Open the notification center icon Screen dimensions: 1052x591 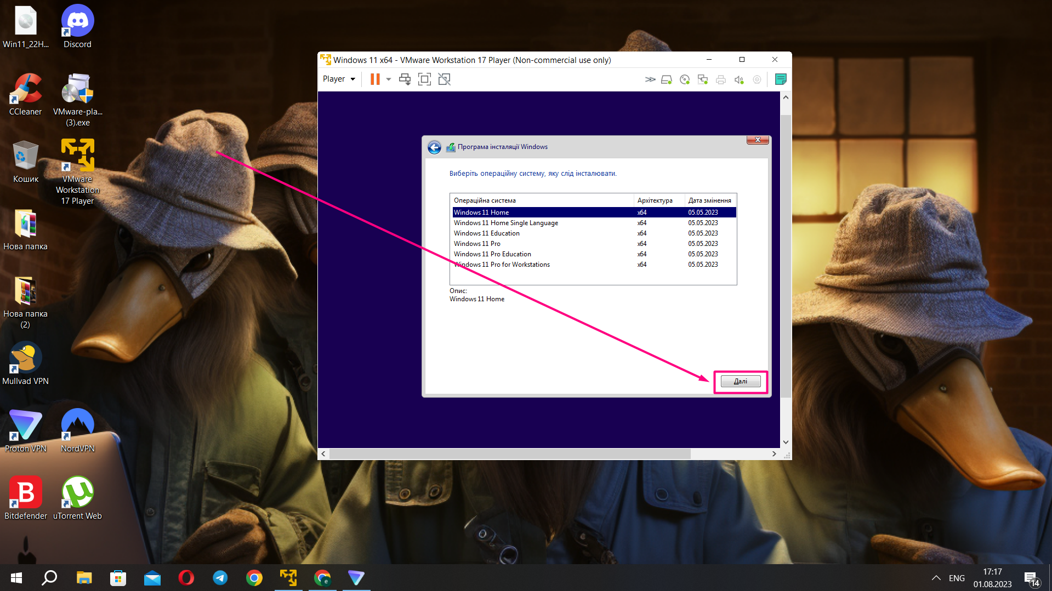click(x=1031, y=578)
